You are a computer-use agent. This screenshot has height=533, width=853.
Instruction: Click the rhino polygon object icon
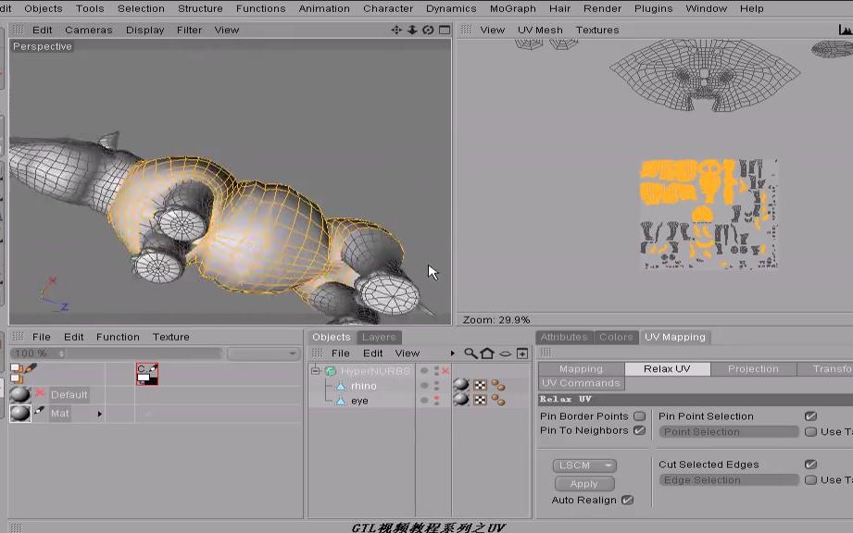click(340, 386)
